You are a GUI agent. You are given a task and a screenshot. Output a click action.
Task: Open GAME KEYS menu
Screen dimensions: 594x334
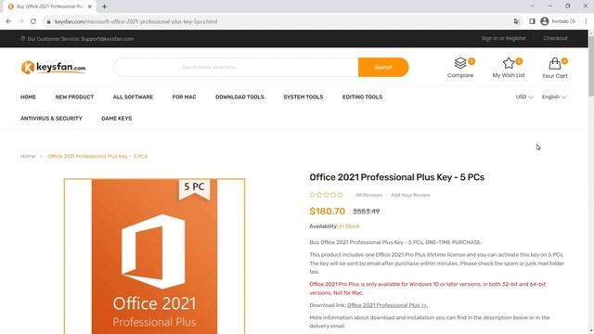tap(116, 119)
